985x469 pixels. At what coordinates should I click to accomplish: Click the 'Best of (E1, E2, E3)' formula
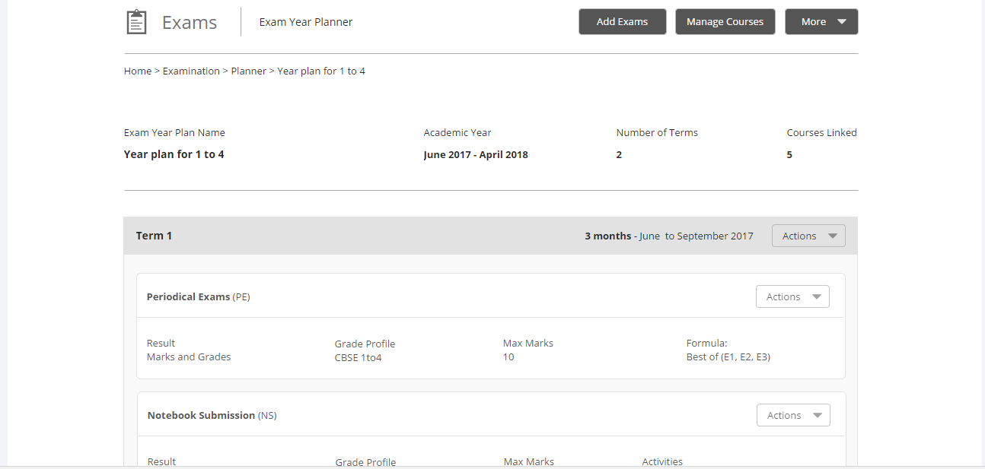pos(728,357)
